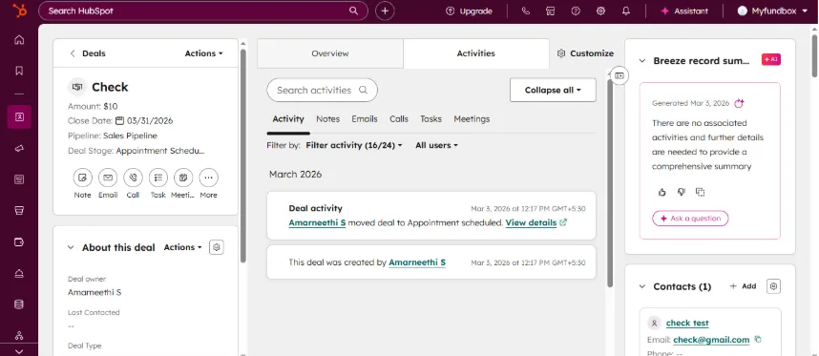Open the Automation workflows sidebar icon

(19, 335)
